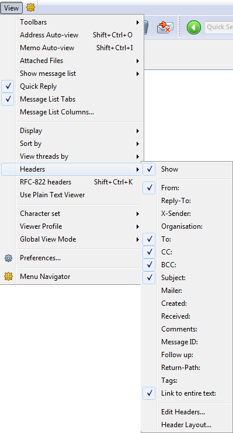Open Preferences...

72,258
